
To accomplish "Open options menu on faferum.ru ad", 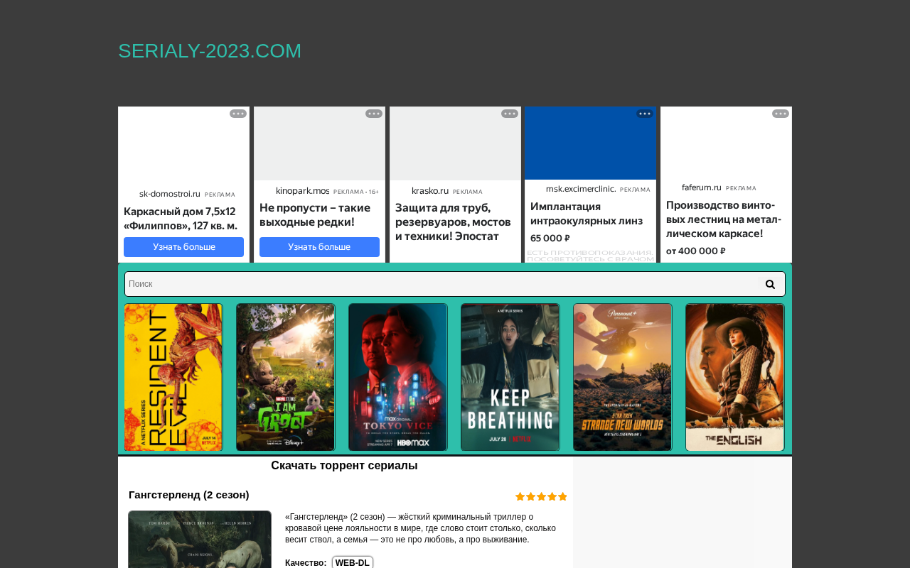I will (781, 114).
